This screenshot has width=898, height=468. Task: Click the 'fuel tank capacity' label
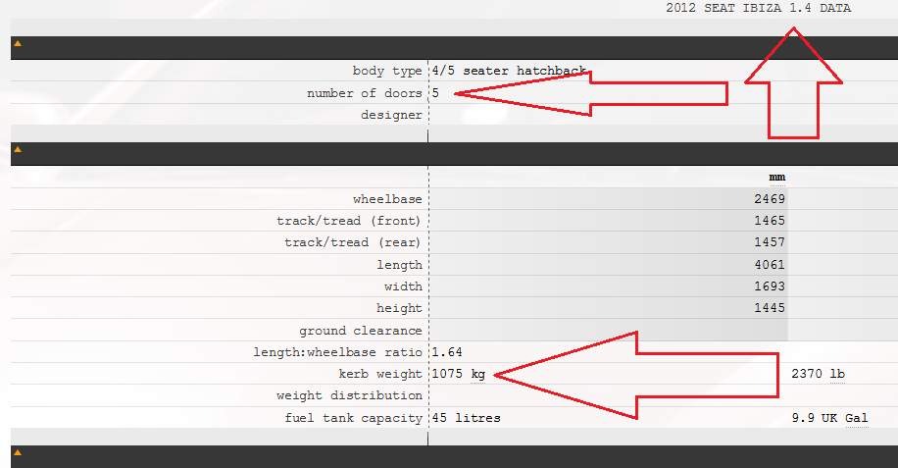point(353,418)
